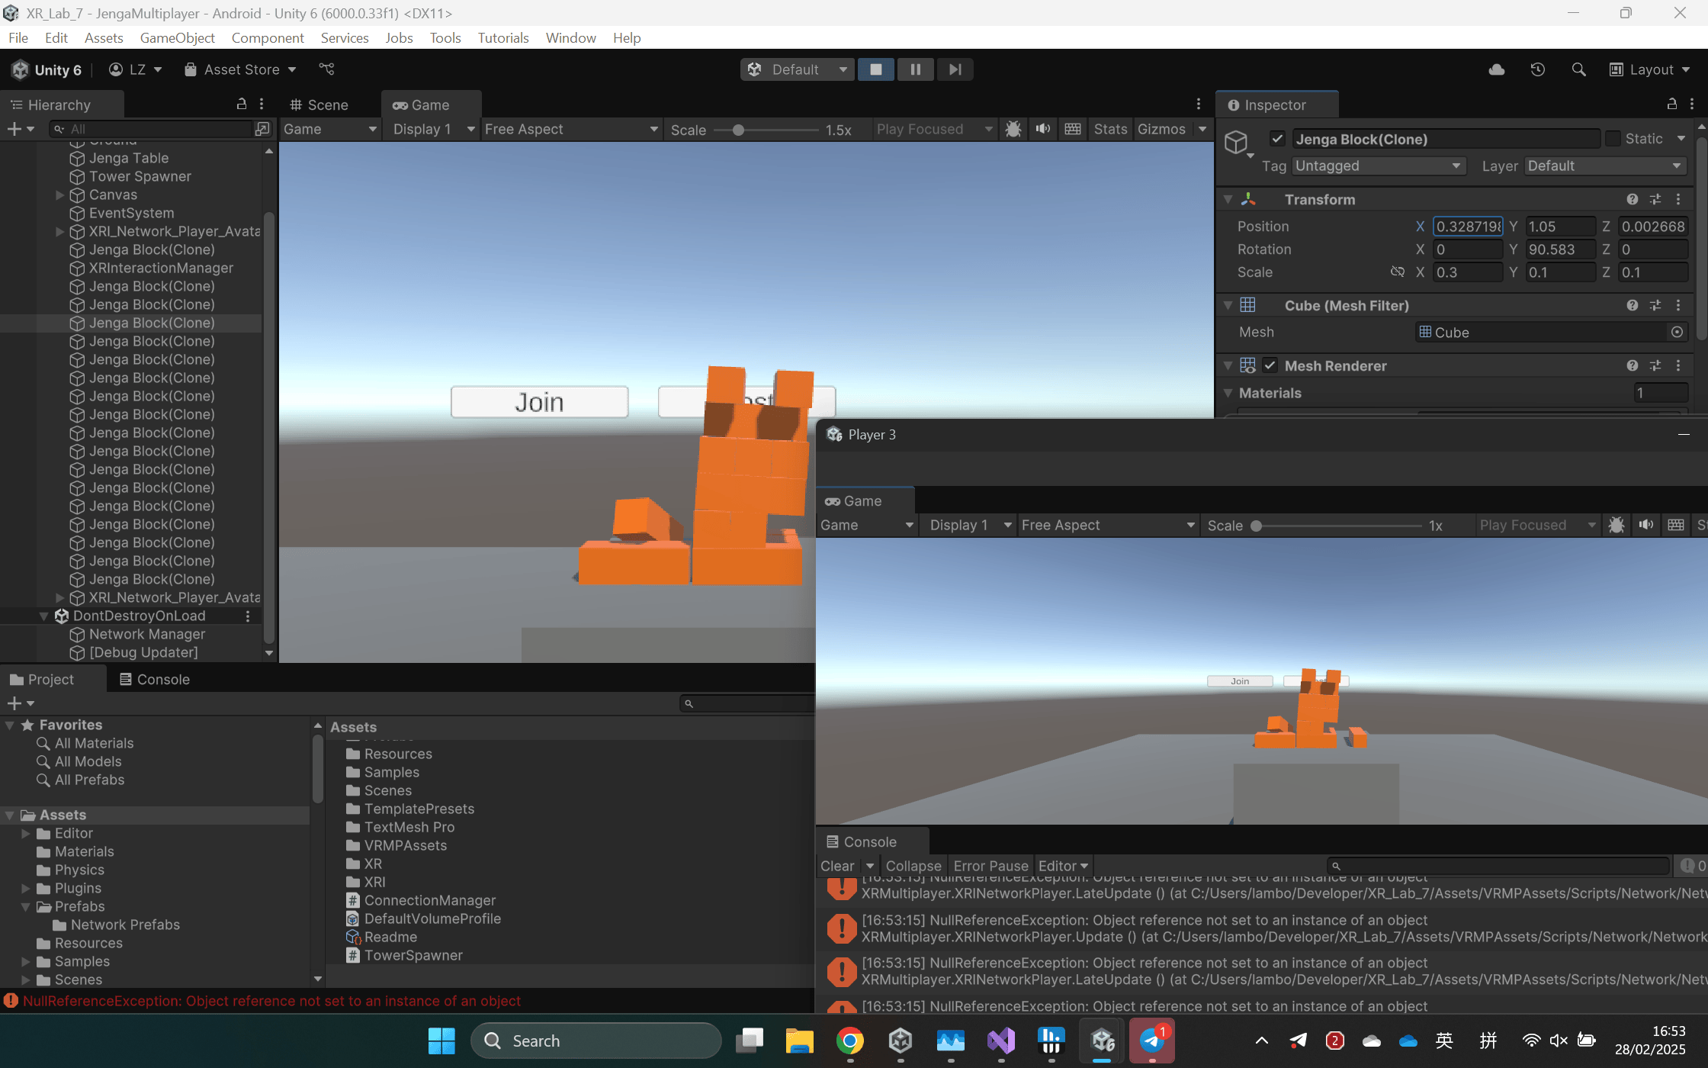
Task: Uncheck Jenga Block(Clone) active checkbox
Action: (x=1277, y=139)
